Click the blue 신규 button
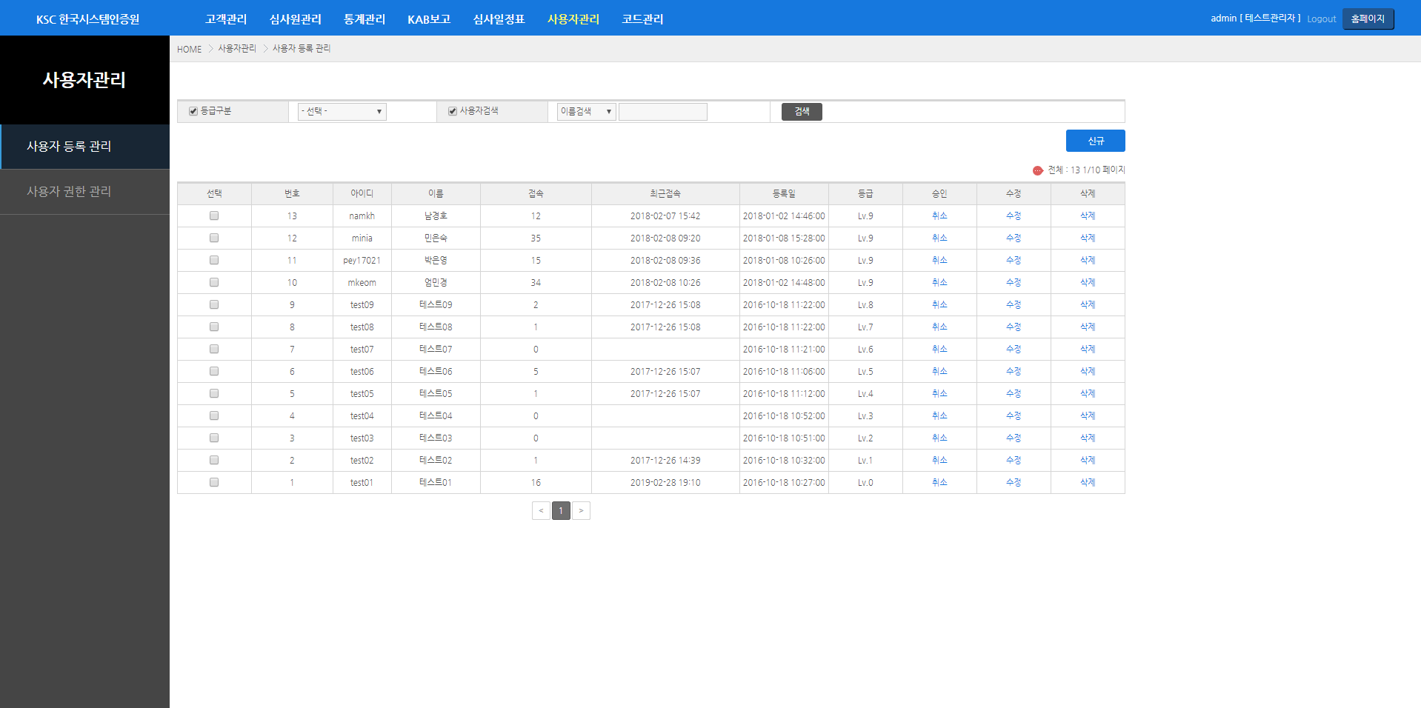 coord(1095,141)
